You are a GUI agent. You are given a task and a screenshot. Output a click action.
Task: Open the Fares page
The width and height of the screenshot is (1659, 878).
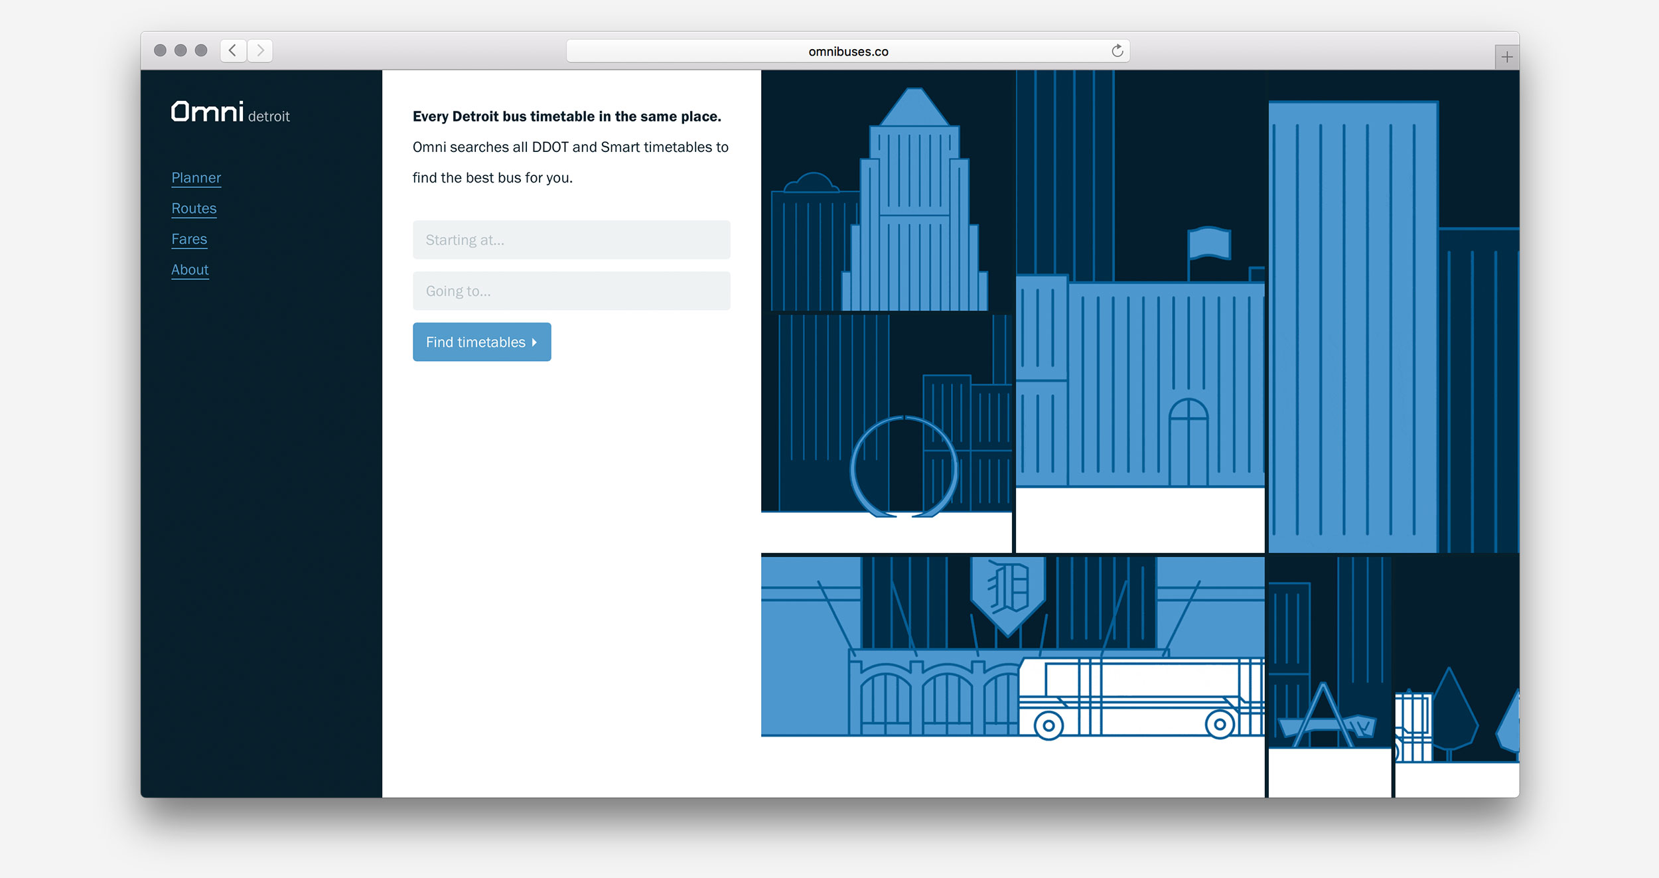[x=189, y=238]
